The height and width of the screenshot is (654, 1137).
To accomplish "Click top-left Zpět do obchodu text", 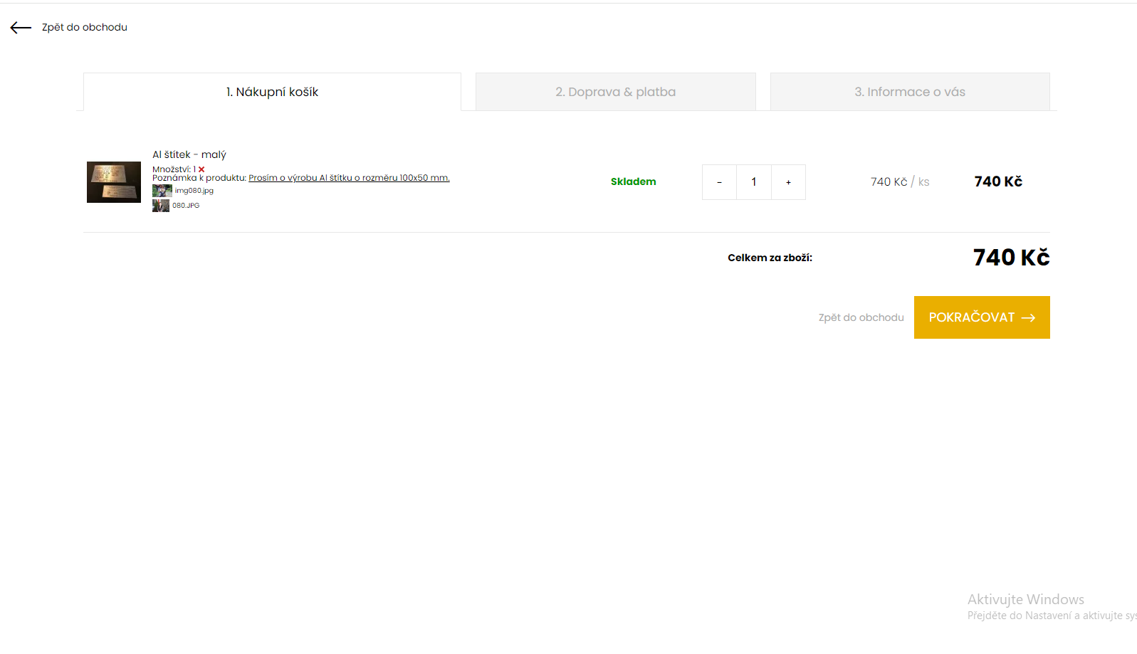I will click(84, 27).
